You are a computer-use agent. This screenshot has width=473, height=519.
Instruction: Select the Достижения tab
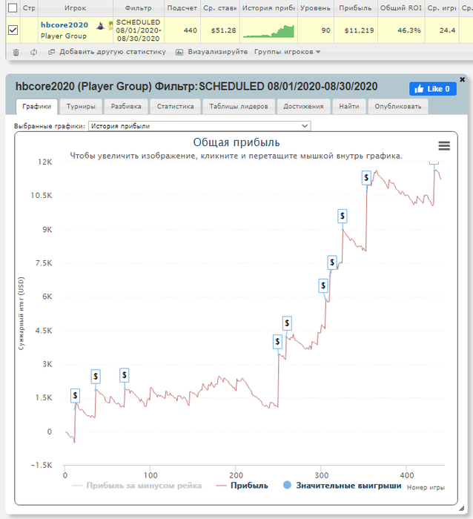pos(303,107)
